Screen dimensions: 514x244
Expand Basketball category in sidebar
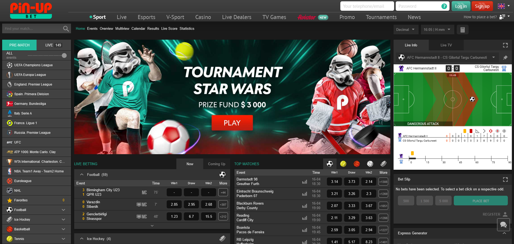(63, 229)
